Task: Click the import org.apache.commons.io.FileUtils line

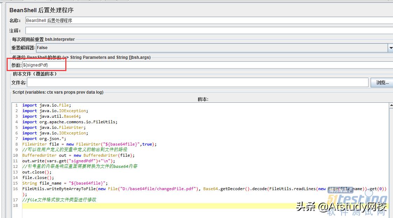Action: (70, 122)
